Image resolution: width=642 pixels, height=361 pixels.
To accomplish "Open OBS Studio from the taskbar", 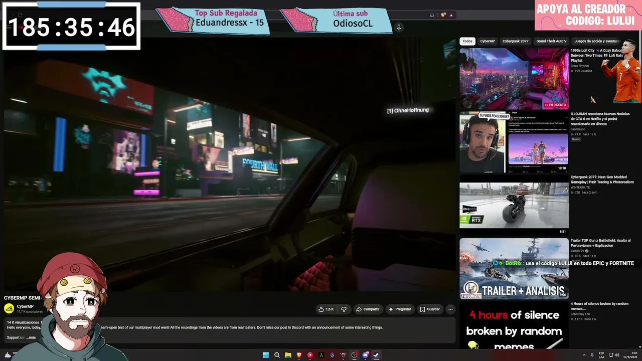I will [x=354, y=355].
